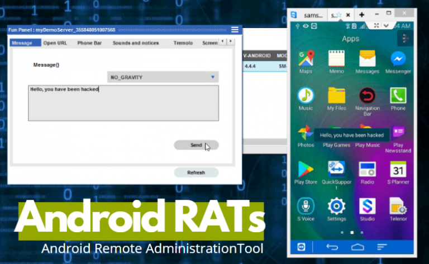Image resolution: width=429 pixels, height=264 pixels.
Task: Open the Navigation Bar app
Action: [x=367, y=95]
